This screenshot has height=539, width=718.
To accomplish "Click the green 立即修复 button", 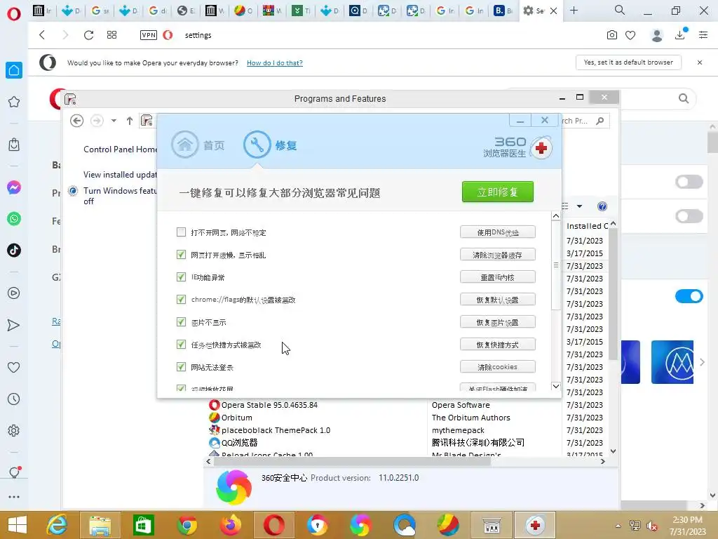I will tap(498, 192).
